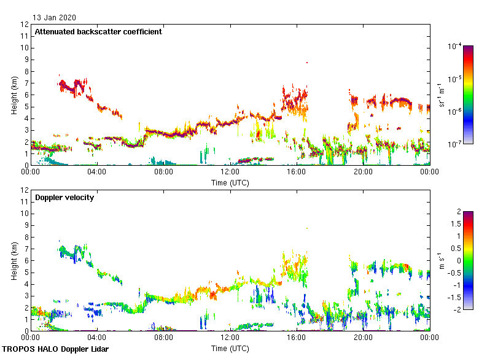Click 'Time (UTC)' label under the Doppler velocity plot
Screen dimensions: 479x356
[230, 348]
